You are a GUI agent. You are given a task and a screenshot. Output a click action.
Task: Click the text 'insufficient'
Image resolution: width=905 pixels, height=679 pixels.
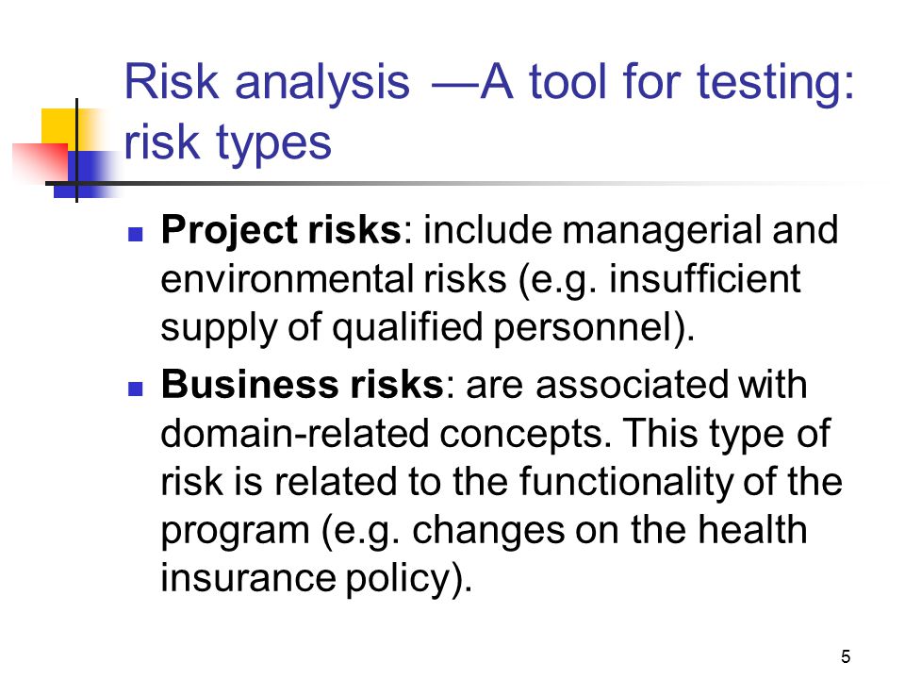[x=705, y=278]
